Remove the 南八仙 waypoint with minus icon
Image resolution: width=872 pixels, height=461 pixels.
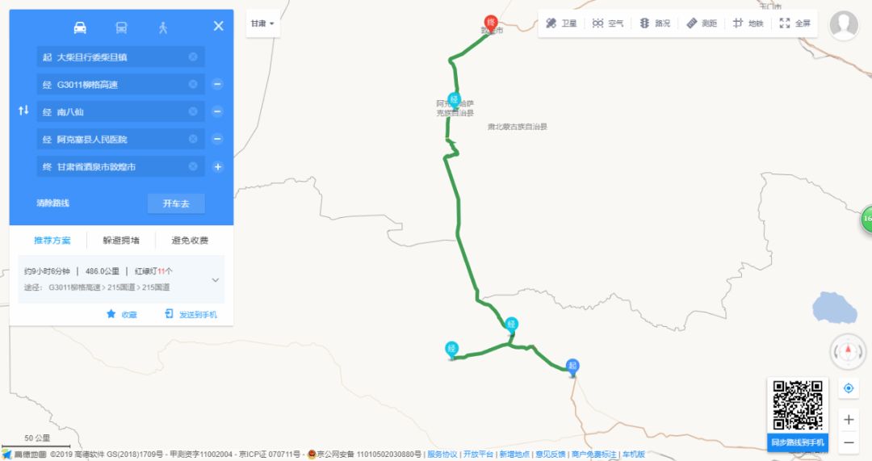(217, 111)
